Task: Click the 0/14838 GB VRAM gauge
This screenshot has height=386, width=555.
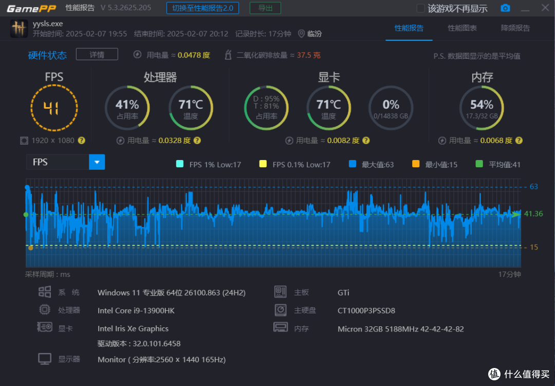Action: [x=391, y=108]
